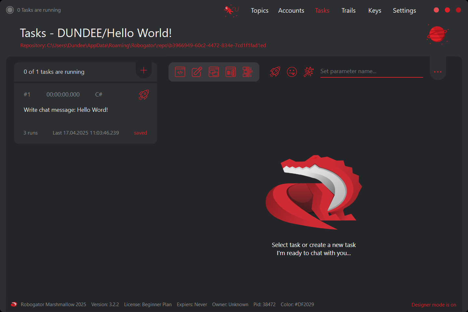This screenshot has width=468, height=312.
Task: Click the Repository path link
Action: (143, 45)
